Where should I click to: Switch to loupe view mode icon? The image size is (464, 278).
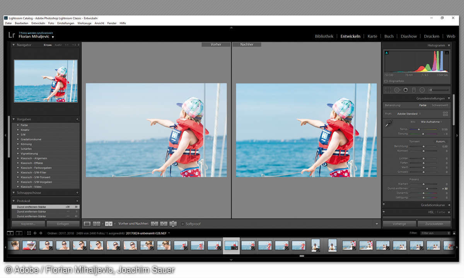click(x=87, y=224)
